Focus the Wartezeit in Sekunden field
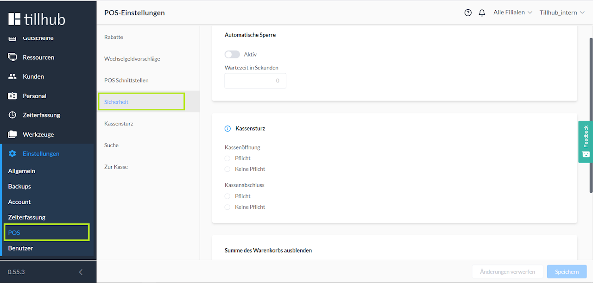This screenshot has width=593, height=283. pos(255,81)
